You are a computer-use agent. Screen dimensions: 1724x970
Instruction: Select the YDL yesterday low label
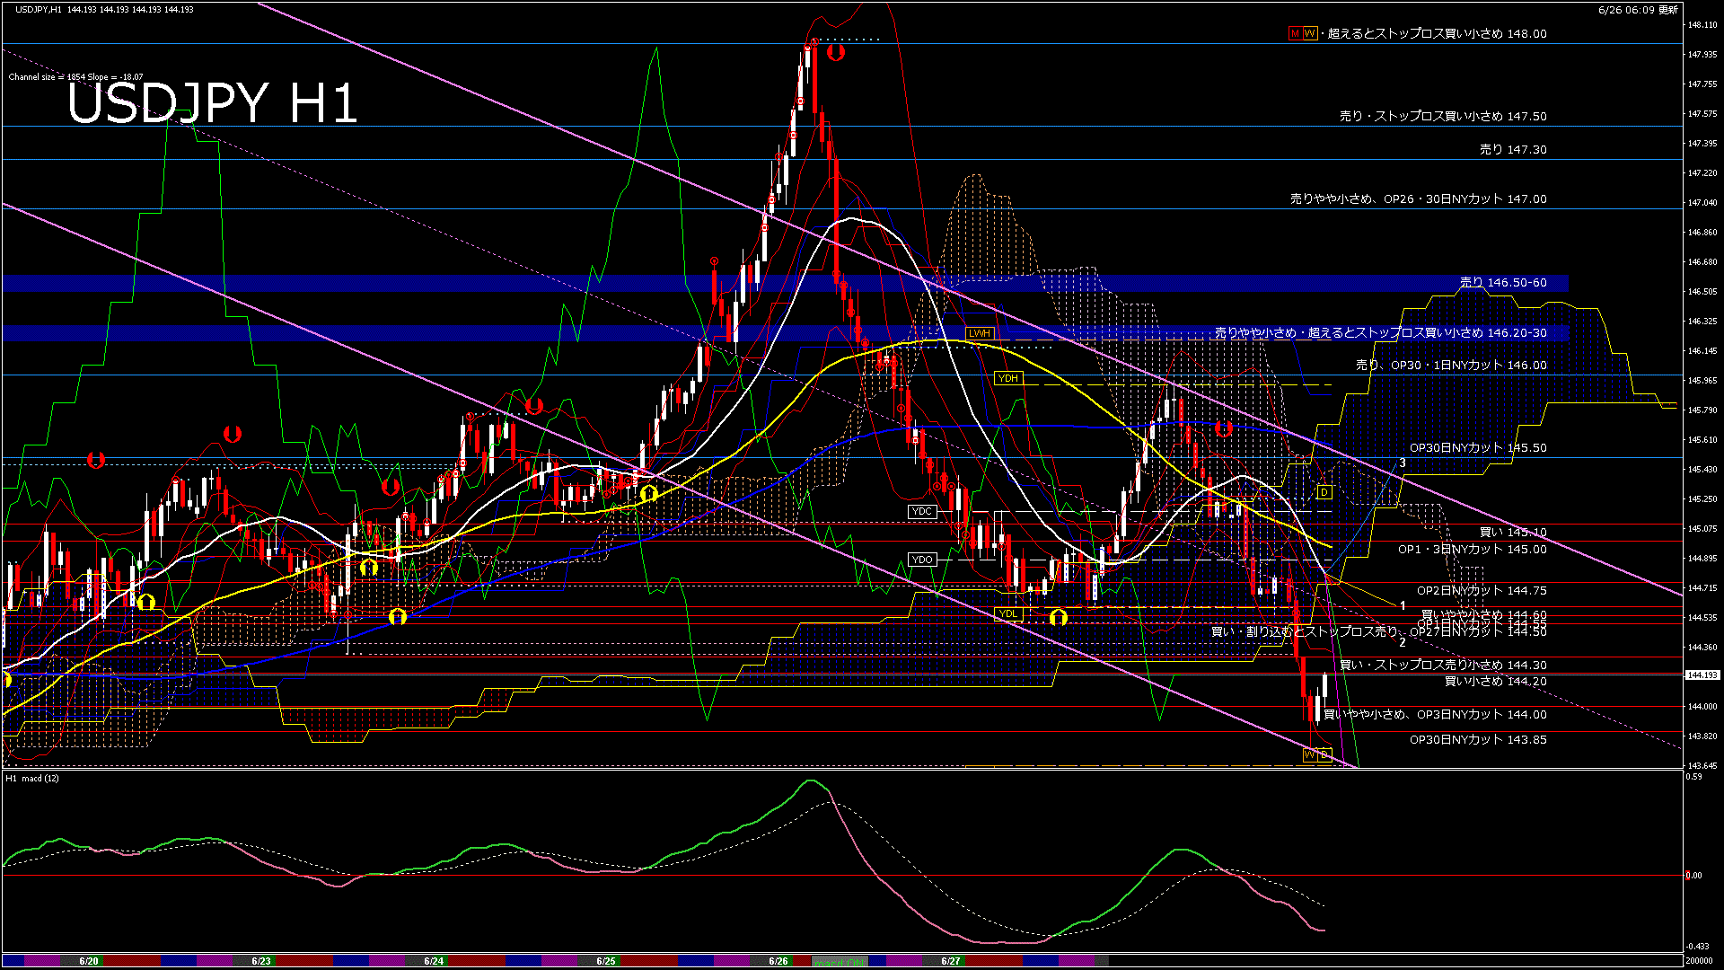(1008, 614)
